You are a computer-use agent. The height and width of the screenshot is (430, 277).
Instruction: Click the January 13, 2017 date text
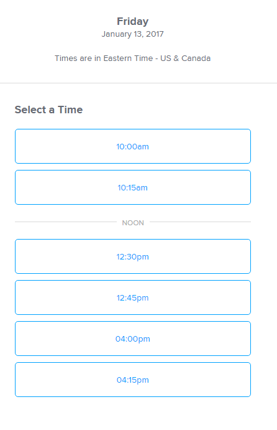point(133,34)
